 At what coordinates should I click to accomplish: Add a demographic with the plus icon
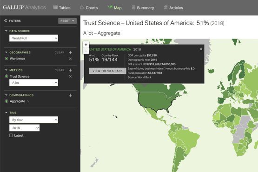point(70,95)
